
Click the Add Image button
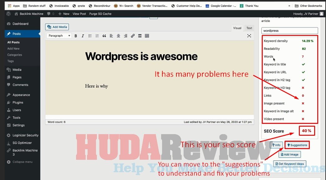(290, 154)
